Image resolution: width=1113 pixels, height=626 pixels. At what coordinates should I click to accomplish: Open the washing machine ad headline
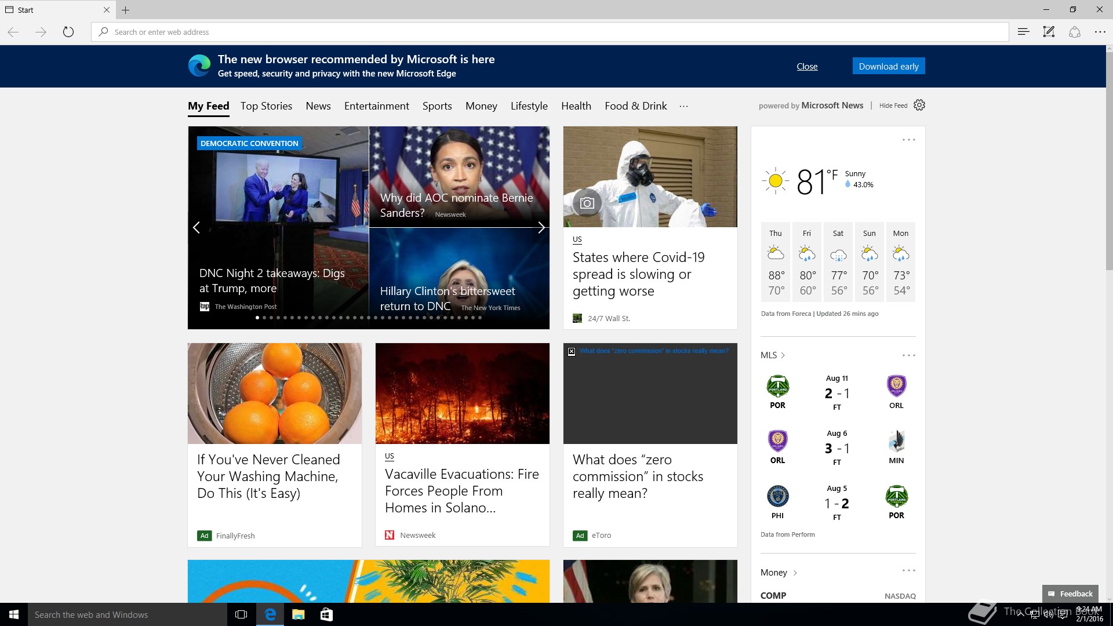click(x=268, y=476)
